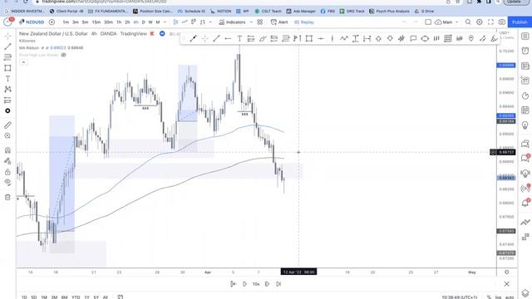The image size is (532, 299).
Task: Open the candlestick chart type selector
Action: 175,22
